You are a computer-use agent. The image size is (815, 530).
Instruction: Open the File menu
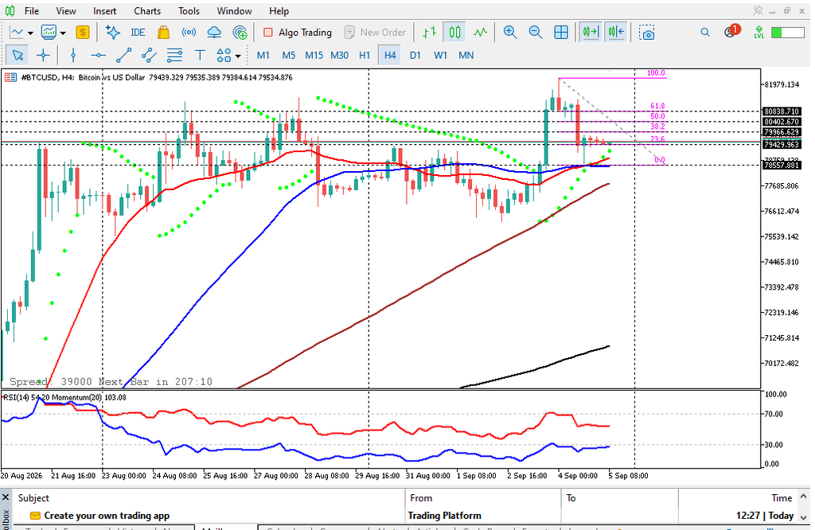pos(32,11)
